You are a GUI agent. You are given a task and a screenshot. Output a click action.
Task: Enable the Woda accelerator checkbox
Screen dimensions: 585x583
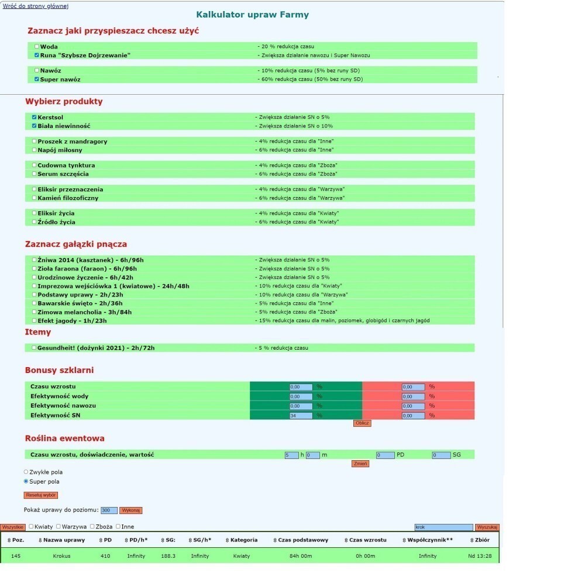(x=37, y=47)
